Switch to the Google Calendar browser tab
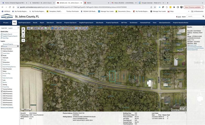Image resolution: width=205 pixels, height=125 pixels. (151, 3)
